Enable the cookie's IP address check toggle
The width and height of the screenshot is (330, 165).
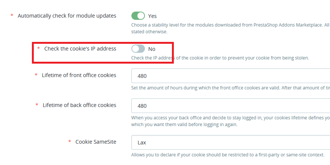coord(138,49)
